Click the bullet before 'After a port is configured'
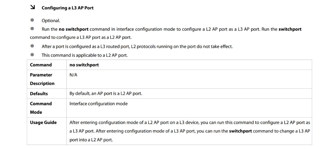Image resolution: width=331 pixels, height=149 pixels. tap(32, 46)
